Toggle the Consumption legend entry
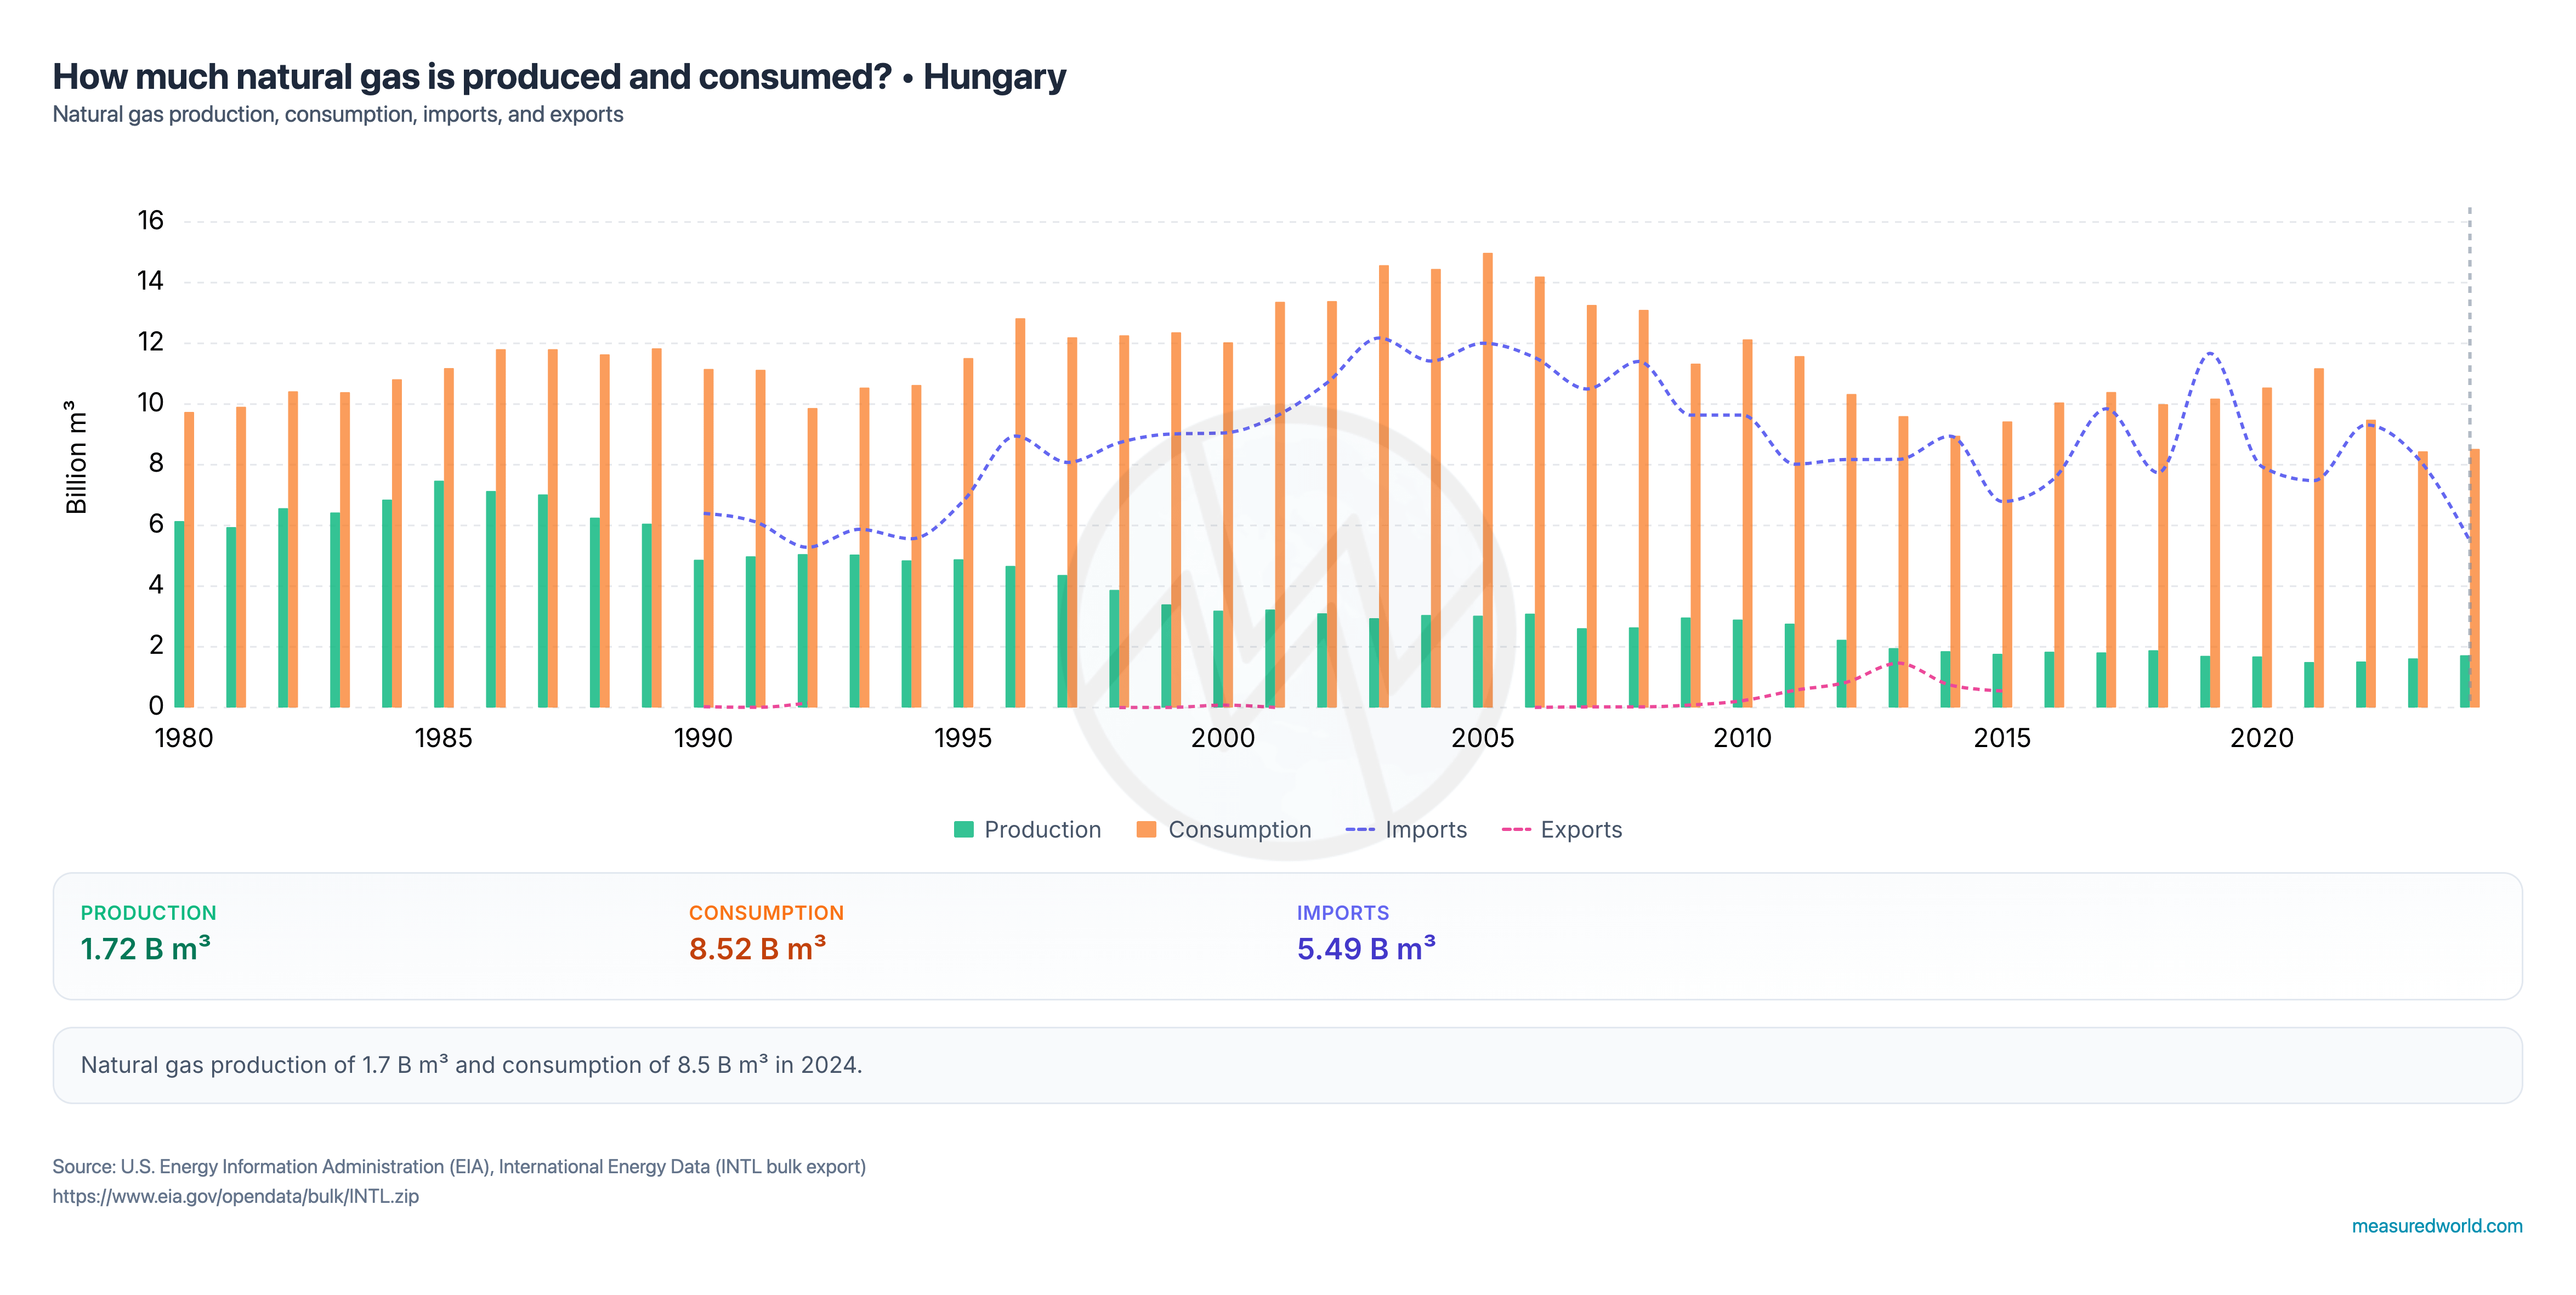The width and height of the screenshot is (2576, 1295). [1224, 829]
